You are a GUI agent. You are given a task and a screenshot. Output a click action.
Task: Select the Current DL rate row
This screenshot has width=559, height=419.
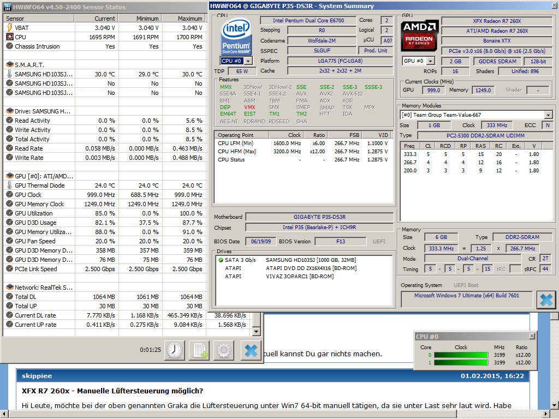[127, 315]
